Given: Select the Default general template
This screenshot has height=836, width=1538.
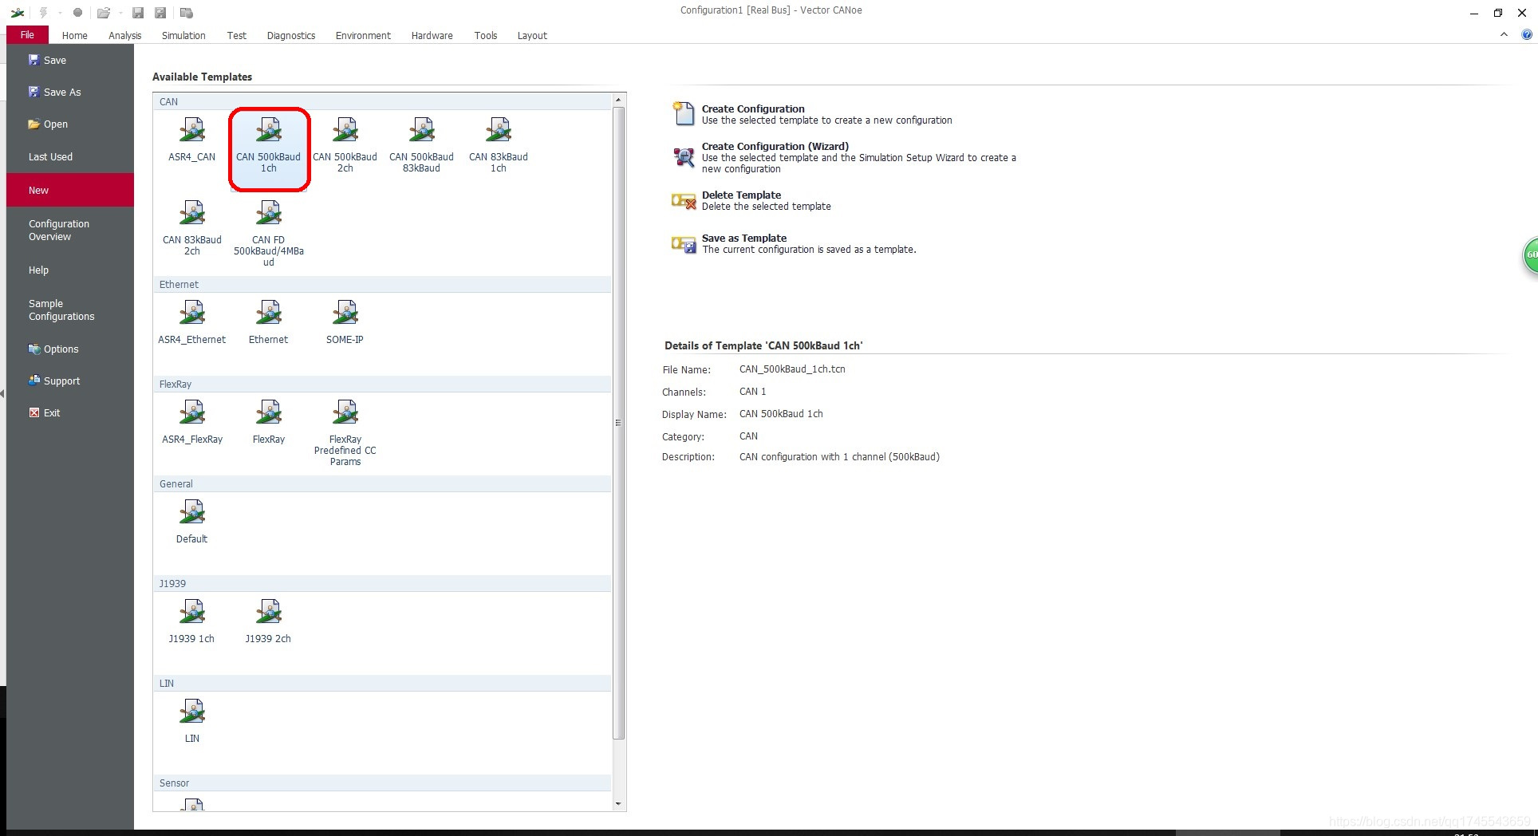Looking at the screenshot, I should (192, 522).
